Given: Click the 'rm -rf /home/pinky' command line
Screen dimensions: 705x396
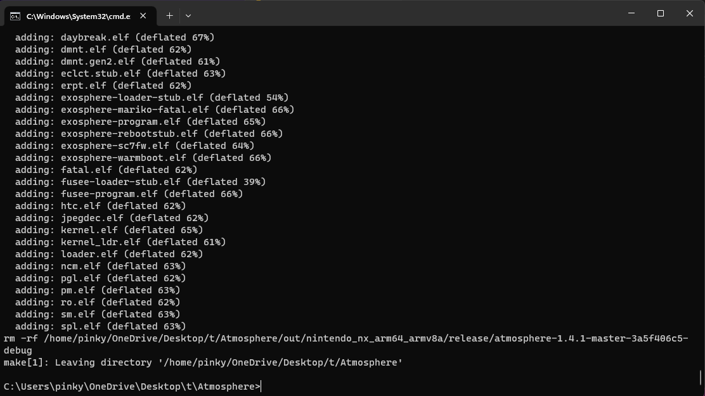Looking at the screenshot, I should [x=346, y=344].
